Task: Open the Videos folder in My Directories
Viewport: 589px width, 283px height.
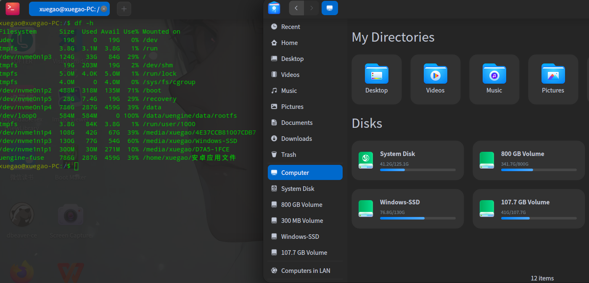Action: click(435, 74)
